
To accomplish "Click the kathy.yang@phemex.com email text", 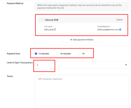I will coord(108,30).
